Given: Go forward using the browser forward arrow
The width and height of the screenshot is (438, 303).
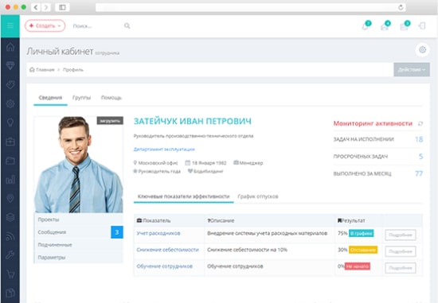Looking at the screenshot, I should [46, 7].
